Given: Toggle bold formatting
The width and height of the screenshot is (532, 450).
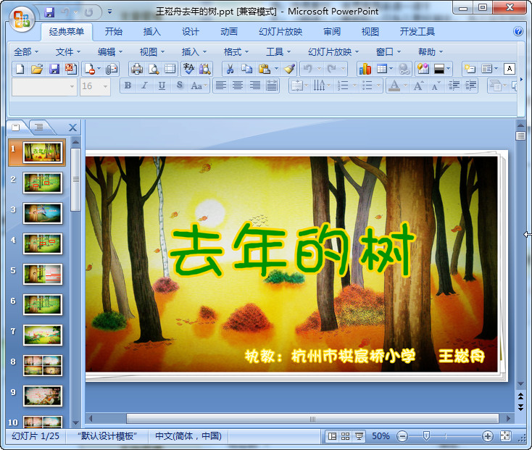Looking at the screenshot, I should (x=128, y=86).
